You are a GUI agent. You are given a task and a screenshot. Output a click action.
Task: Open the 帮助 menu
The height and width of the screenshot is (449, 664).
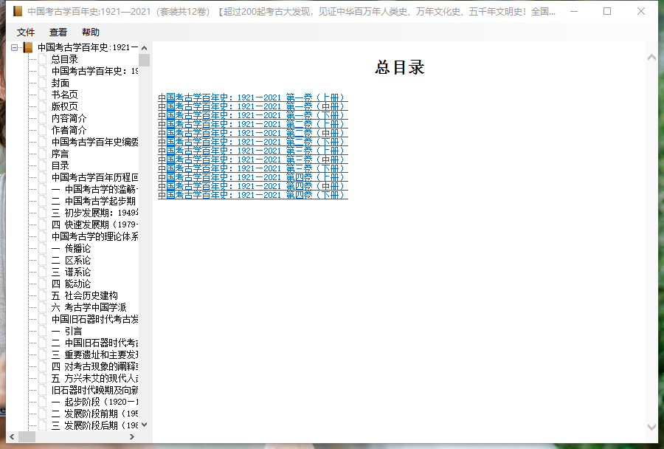tap(91, 32)
